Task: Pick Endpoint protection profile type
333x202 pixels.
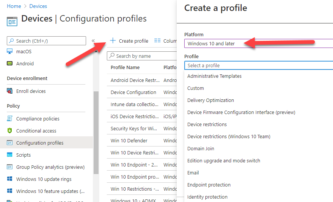Action: click(209, 185)
